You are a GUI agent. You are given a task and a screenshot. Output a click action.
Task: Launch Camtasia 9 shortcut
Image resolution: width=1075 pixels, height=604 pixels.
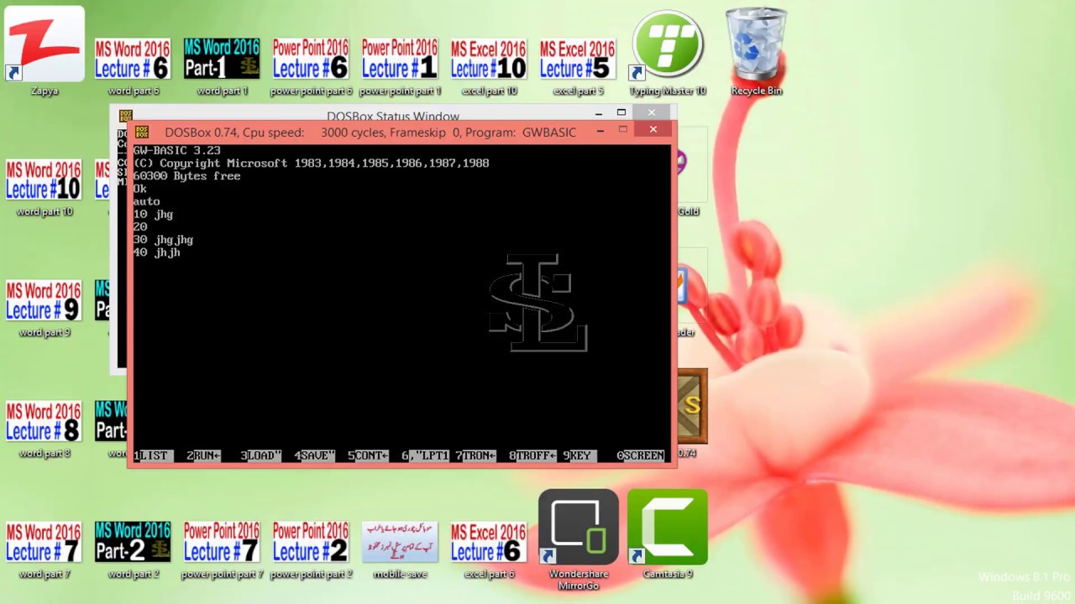click(668, 534)
